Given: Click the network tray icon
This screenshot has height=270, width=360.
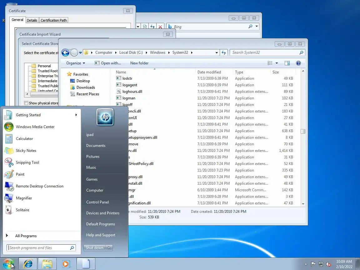Looking at the screenshot, I should point(321,264).
